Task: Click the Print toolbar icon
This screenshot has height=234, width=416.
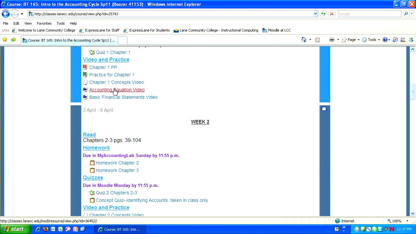Action: pyautogui.click(x=331, y=40)
